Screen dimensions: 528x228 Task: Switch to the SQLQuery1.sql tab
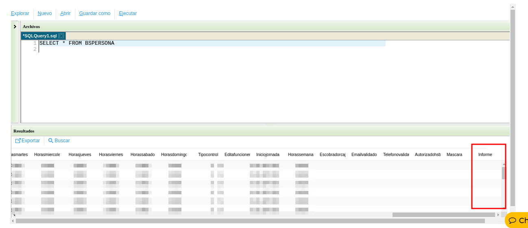tap(40, 36)
